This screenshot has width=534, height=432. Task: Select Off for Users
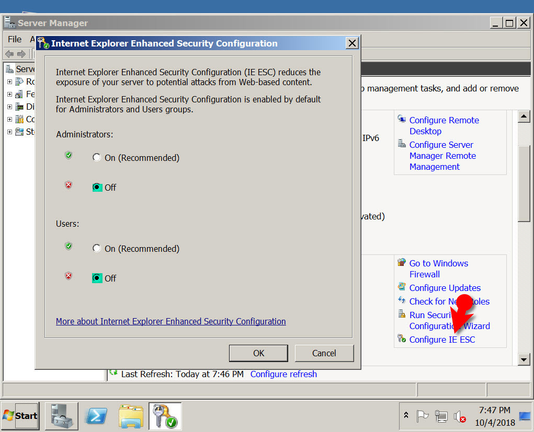tap(97, 278)
